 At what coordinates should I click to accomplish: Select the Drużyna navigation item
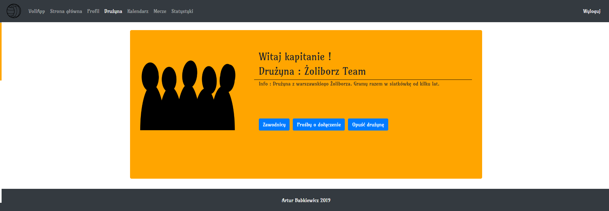point(113,11)
